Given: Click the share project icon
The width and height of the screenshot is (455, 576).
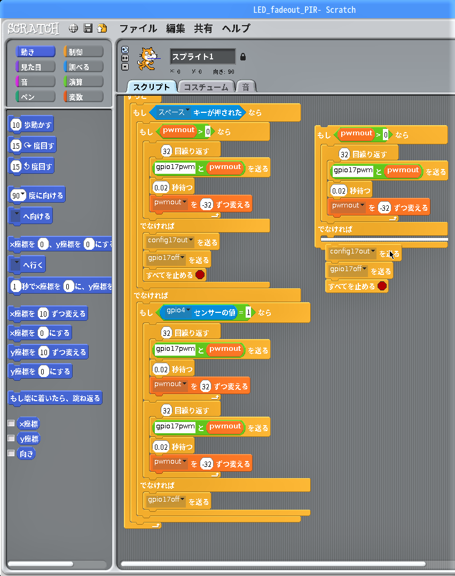Looking at the screenshot, I should (x=102, y=28).
